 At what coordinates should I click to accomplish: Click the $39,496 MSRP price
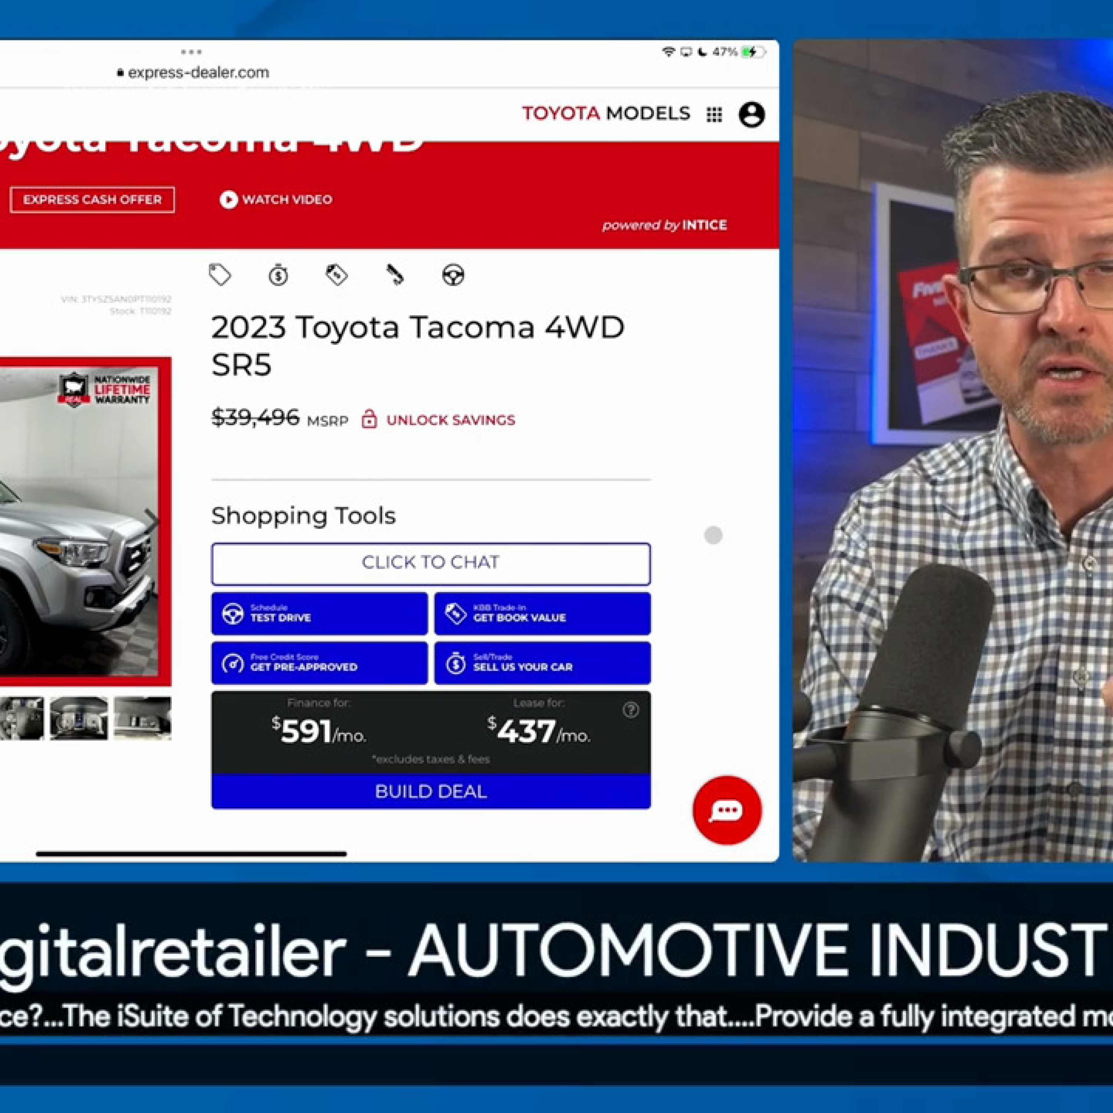[x=255, y=417]
